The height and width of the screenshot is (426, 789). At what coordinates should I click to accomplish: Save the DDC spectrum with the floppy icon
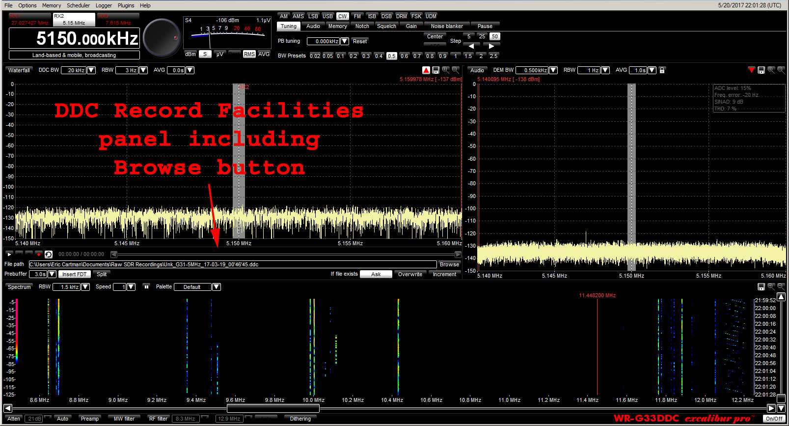coord(435,70)
